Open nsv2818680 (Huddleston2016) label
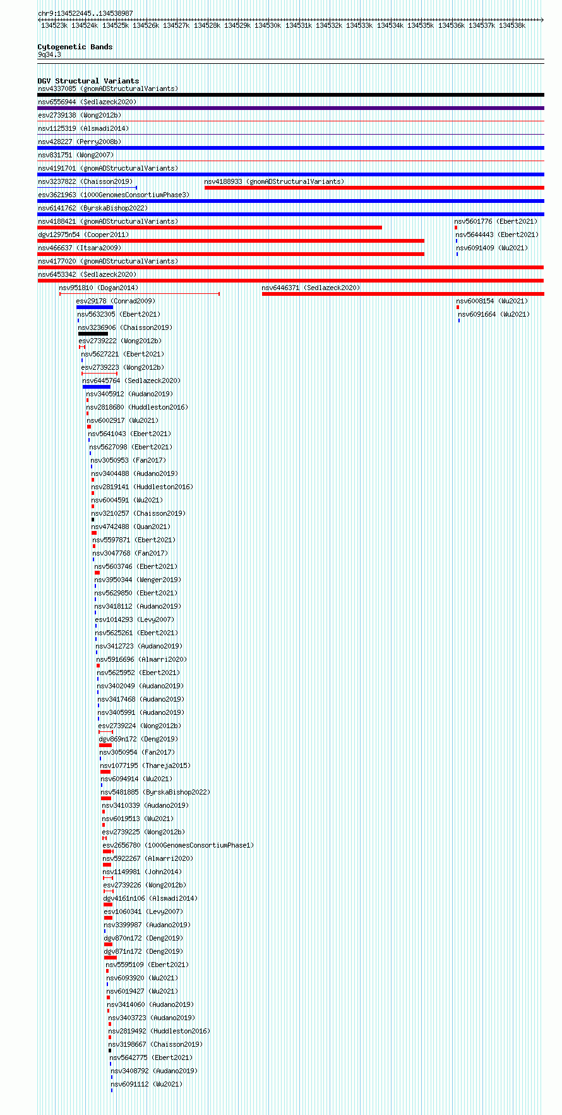This screenshot has width=562, height=1115. (x=138, y=408)
